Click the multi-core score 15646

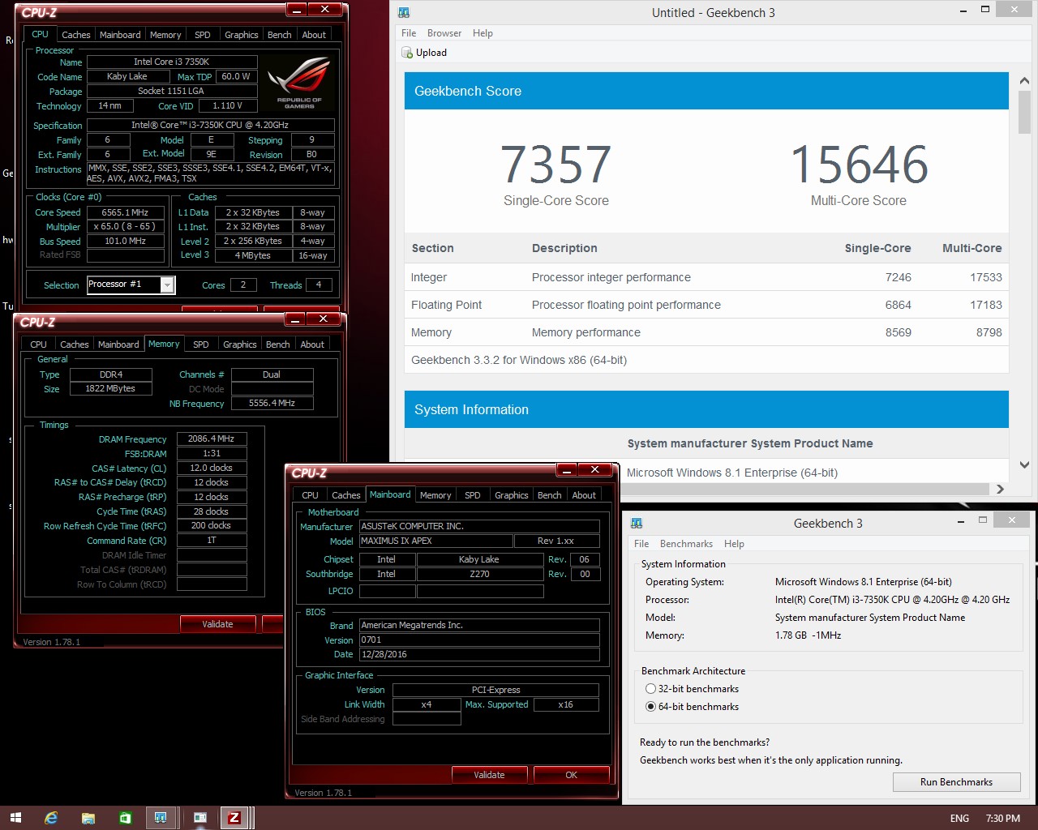(859, 165)
